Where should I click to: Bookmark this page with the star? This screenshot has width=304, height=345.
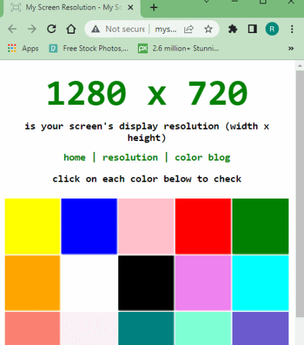(x=208, y=29)
